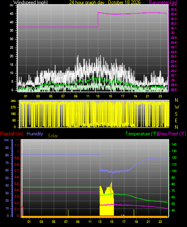Click the "28.8" barometer axis value

pos(174,90)
